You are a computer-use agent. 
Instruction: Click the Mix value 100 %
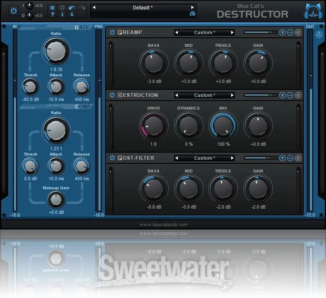223,144
